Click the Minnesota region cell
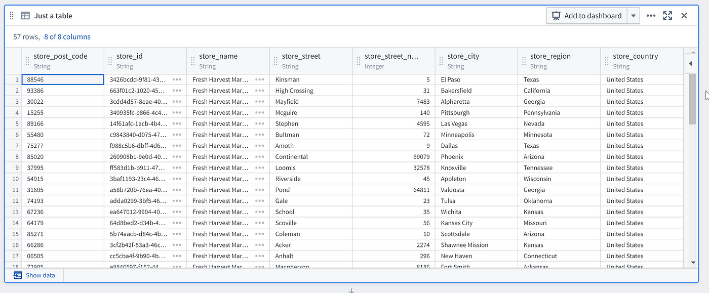Screen dimensions: 709x293 559,135
